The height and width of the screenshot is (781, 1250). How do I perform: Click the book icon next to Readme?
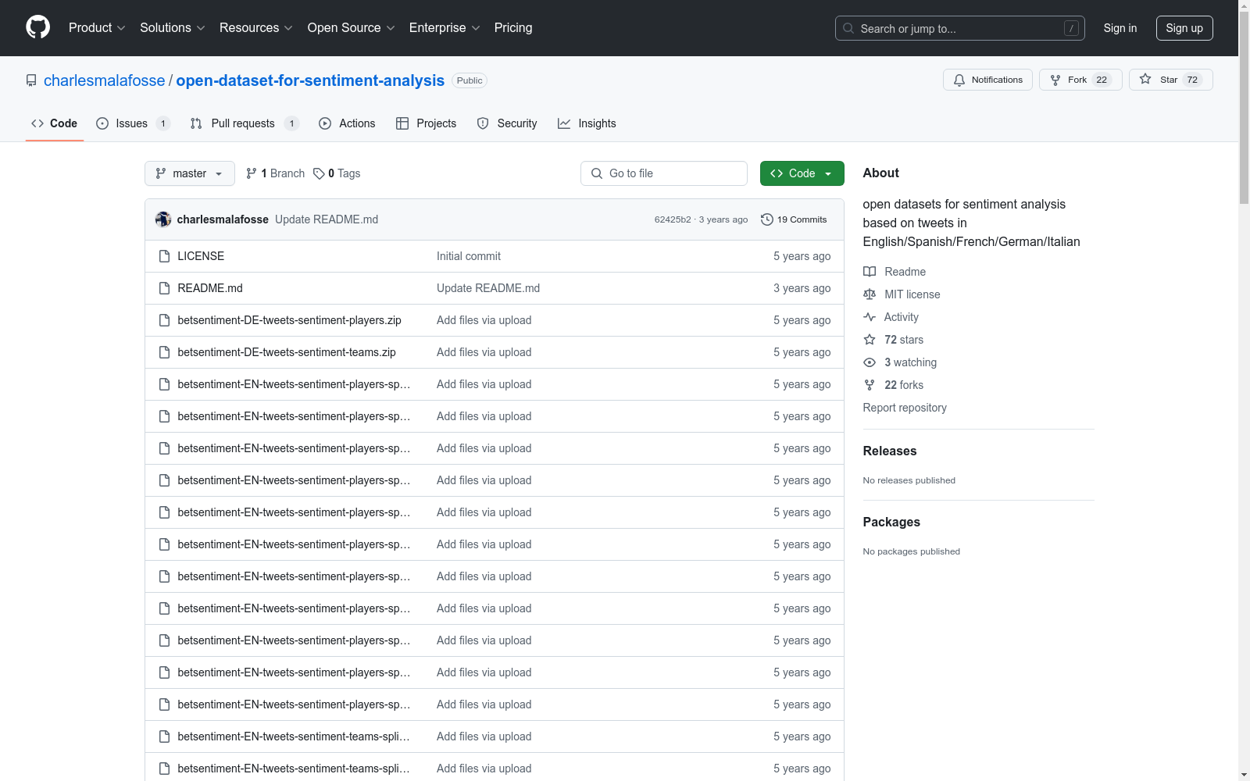[x=870, y=272]
